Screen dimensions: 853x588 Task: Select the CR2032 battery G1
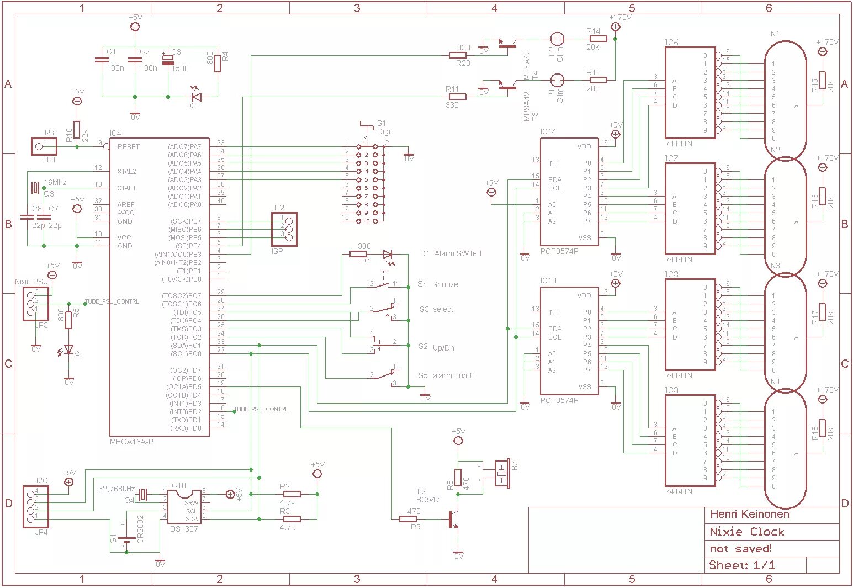point(127,540)
